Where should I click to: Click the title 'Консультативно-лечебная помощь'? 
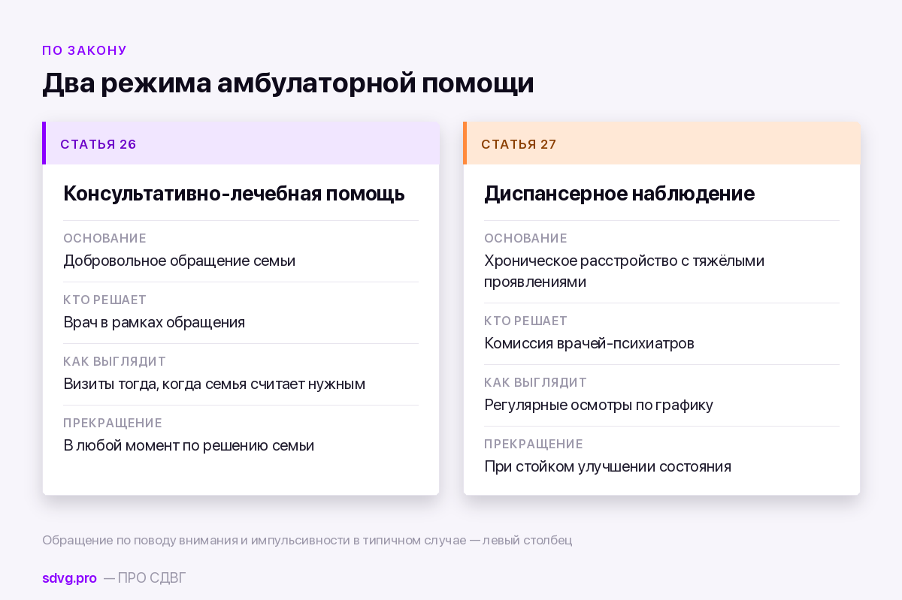pos(234,194)
